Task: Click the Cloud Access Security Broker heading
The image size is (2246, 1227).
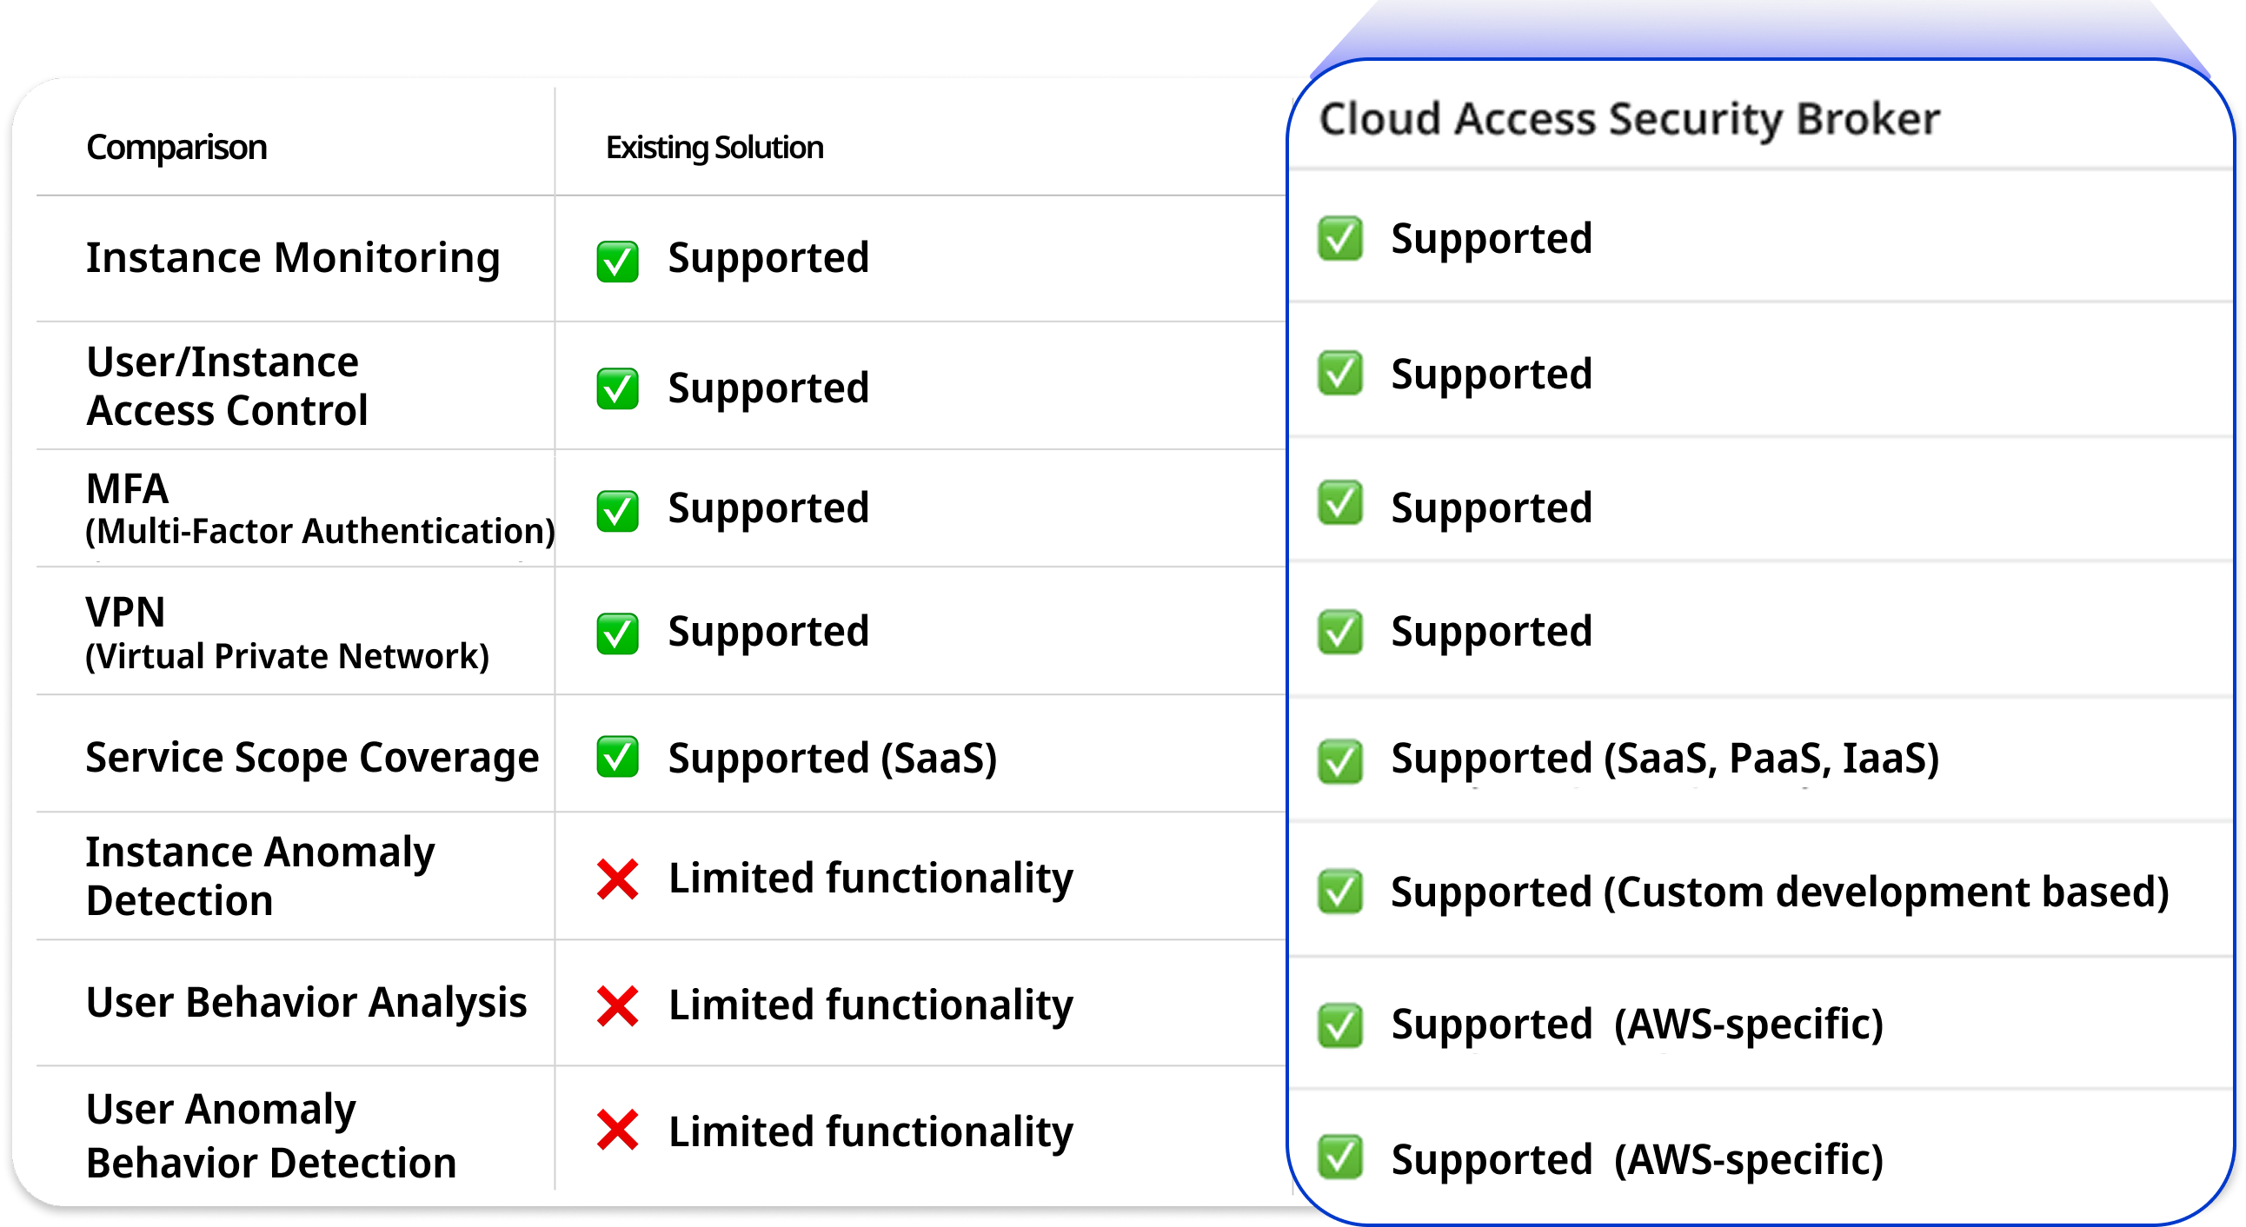Action: pyautogui.click(x=1629, y=118)
